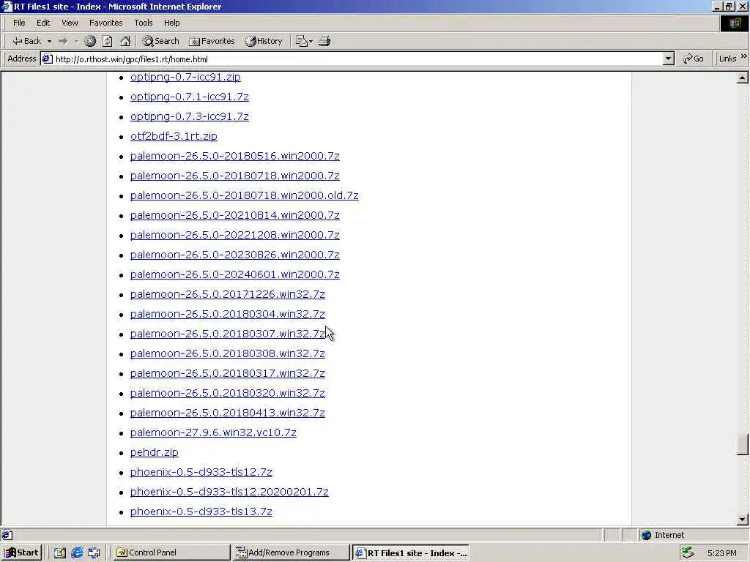Click the third quick launch icon
The width and height of the screenshot is (750, 562).
click(x=94, y=552)
